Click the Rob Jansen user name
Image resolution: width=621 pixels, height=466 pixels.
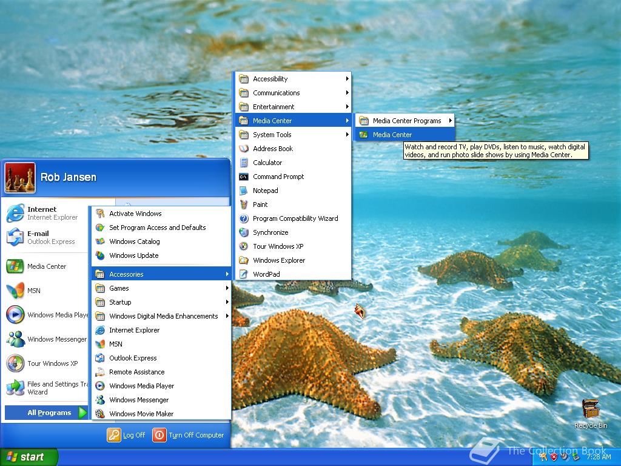coord(69,177)
